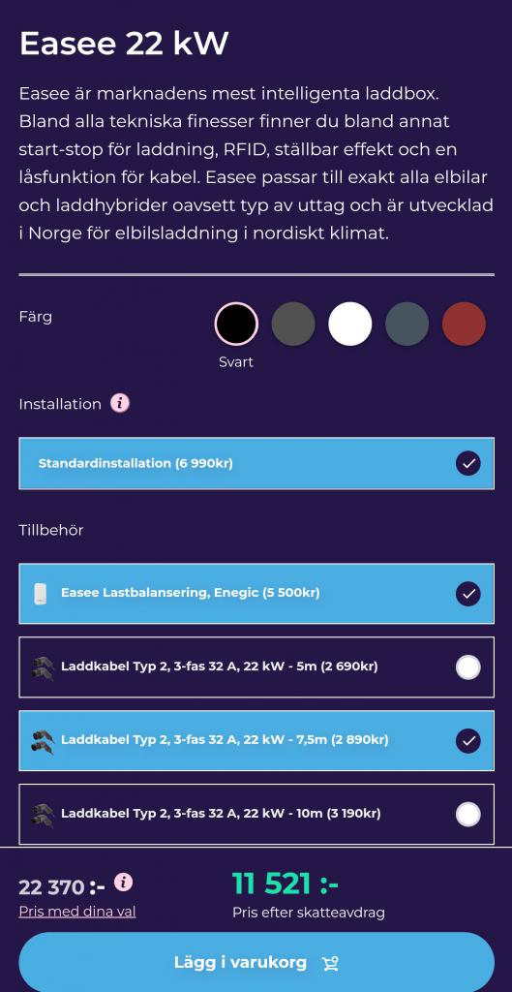Select the Standardinstallation (6 990kr) option row

256,464
